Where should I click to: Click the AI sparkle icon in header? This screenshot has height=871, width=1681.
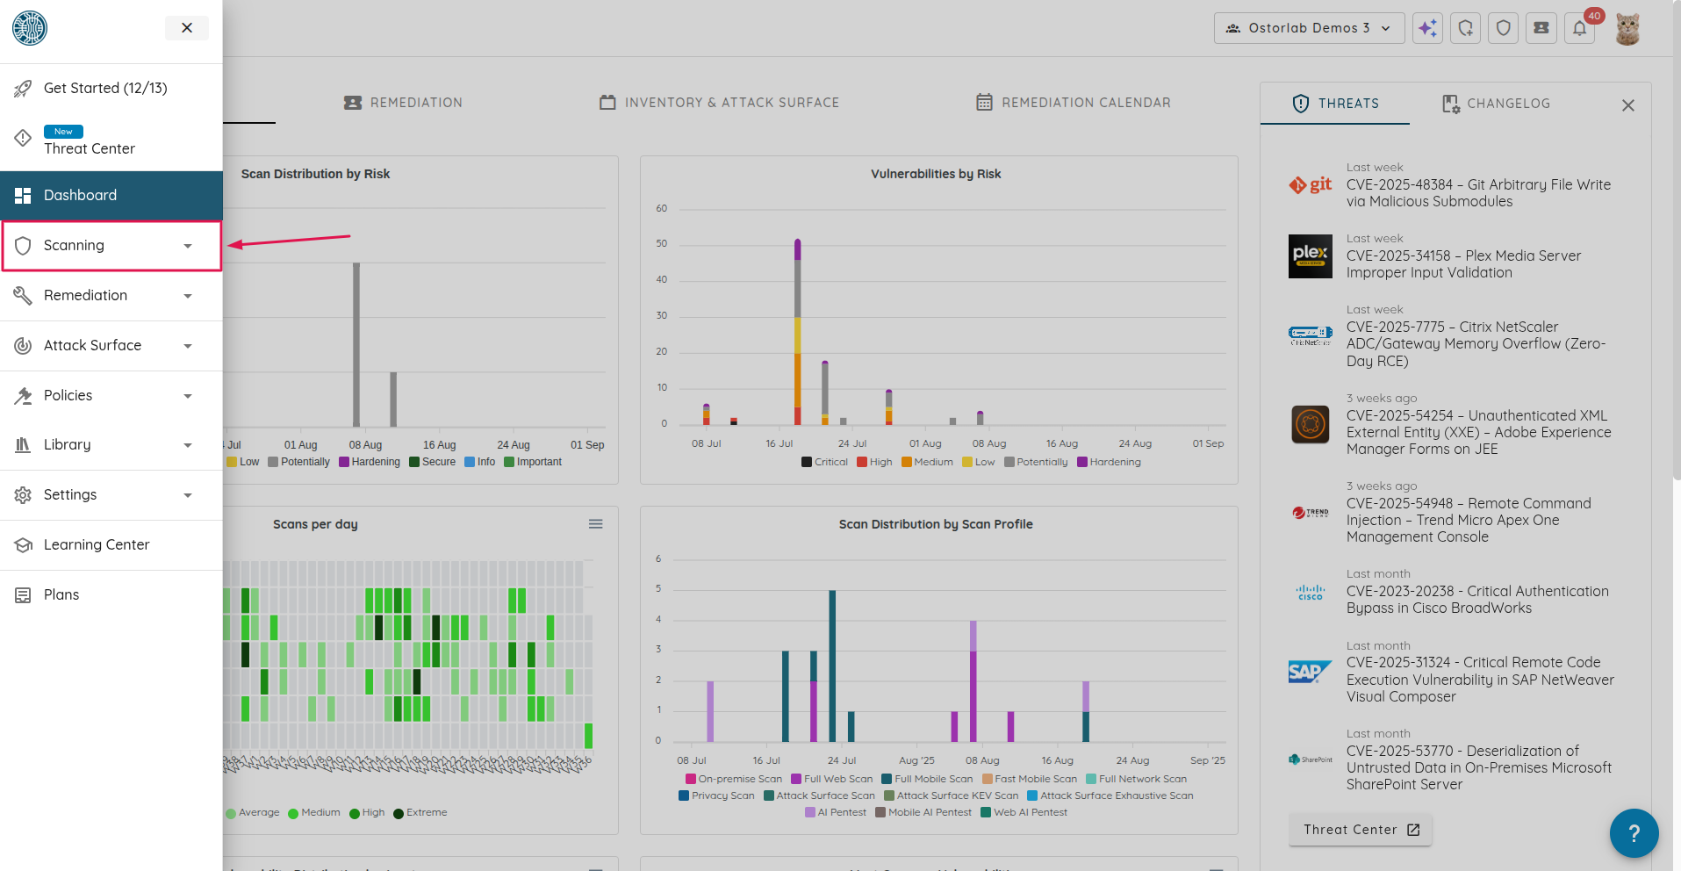[x=1427, y=28]
